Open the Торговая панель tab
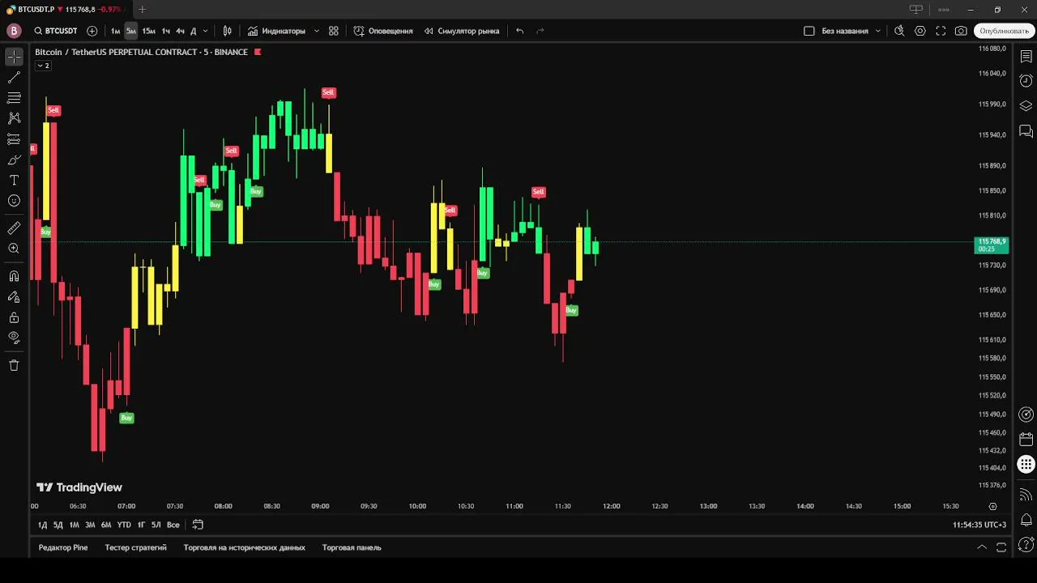 click(352, 547)
